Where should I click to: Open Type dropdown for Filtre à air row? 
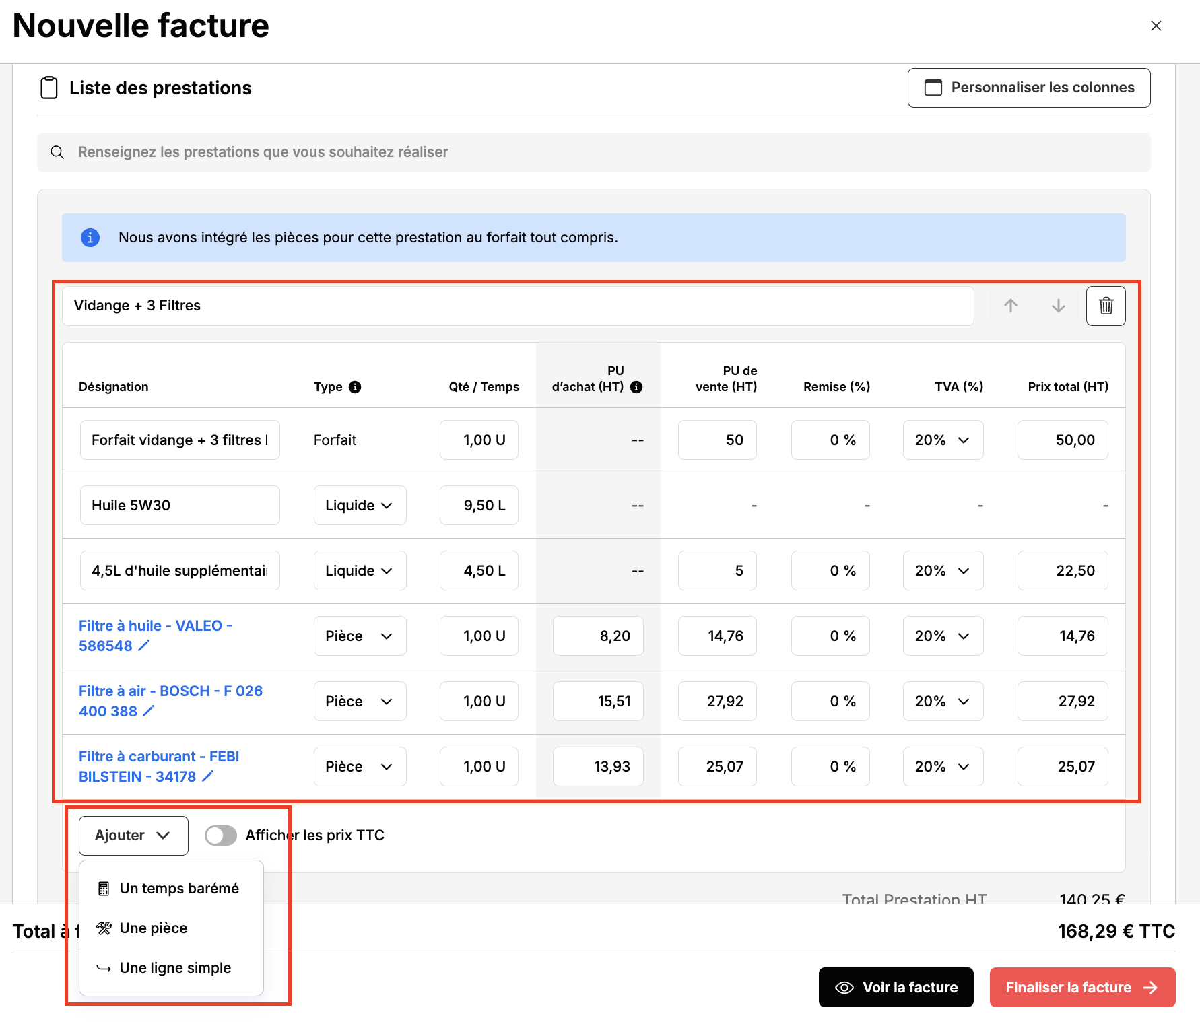[x=360, y=702]
